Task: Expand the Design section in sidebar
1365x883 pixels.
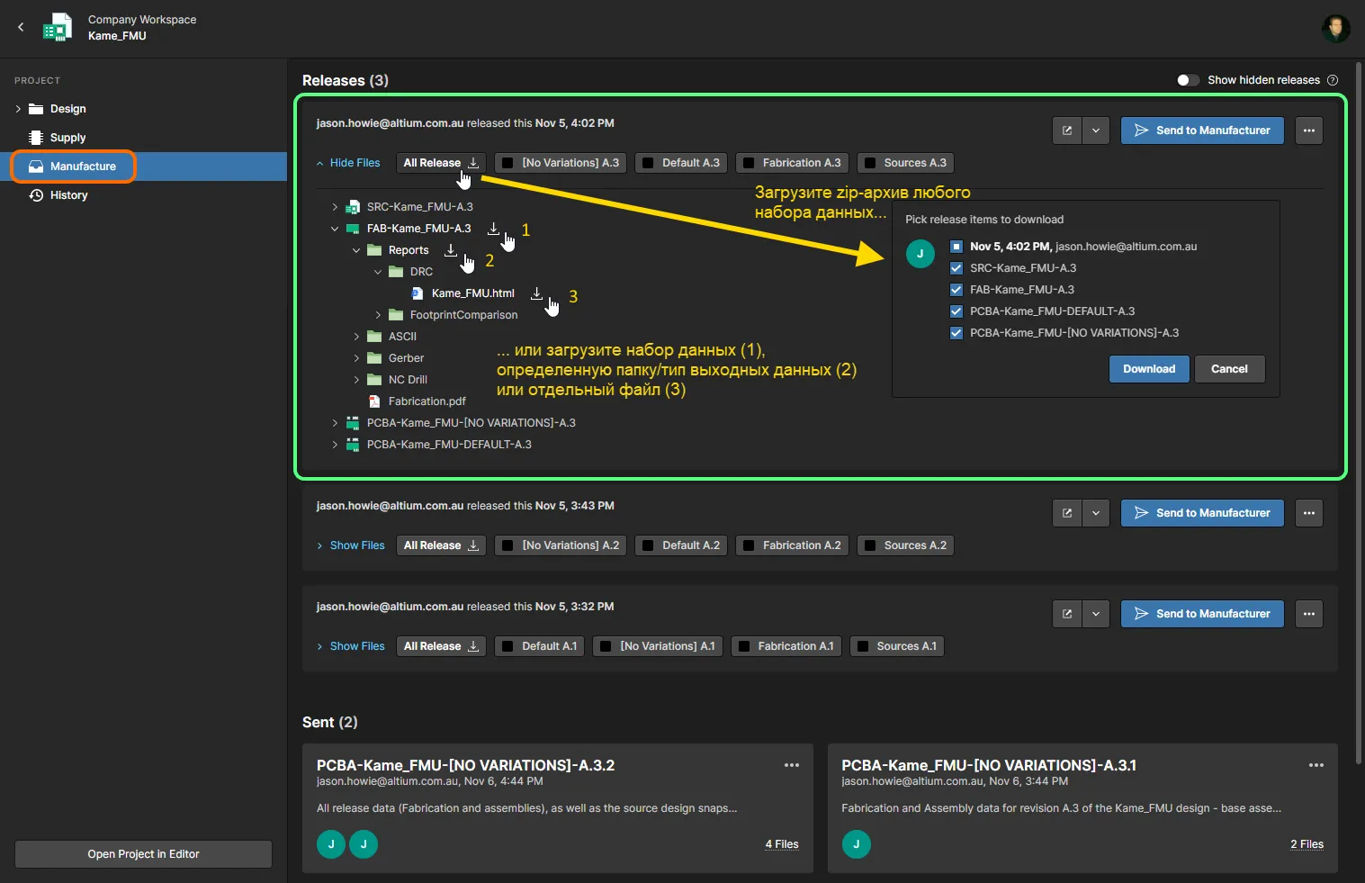Action: coord(18,109)
